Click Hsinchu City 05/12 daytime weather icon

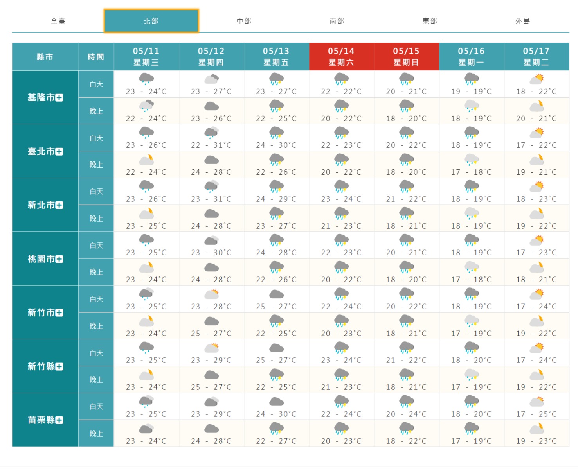211,294
